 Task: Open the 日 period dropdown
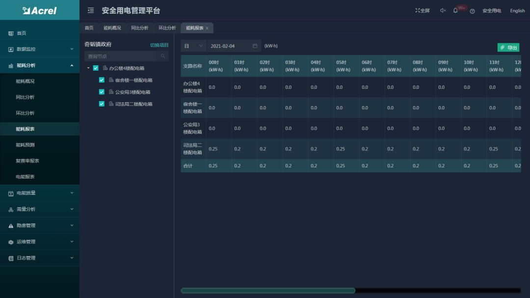tap(193, 46)
